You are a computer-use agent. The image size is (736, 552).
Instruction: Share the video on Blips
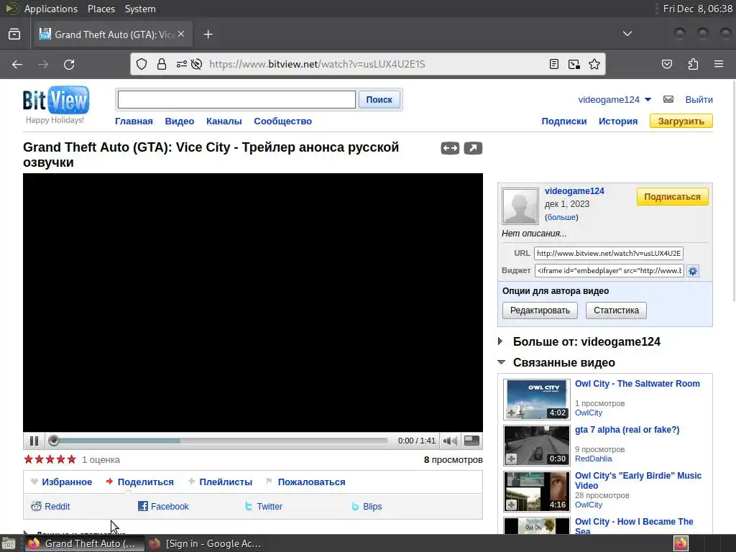pyautogui.click(x=366, y=507)
